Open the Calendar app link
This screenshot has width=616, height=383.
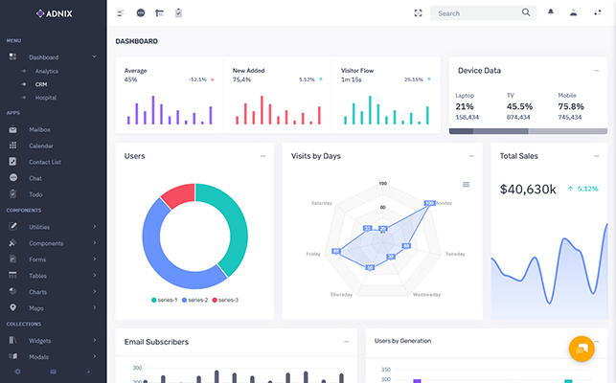pyautogui.click(x=40, y=146)
